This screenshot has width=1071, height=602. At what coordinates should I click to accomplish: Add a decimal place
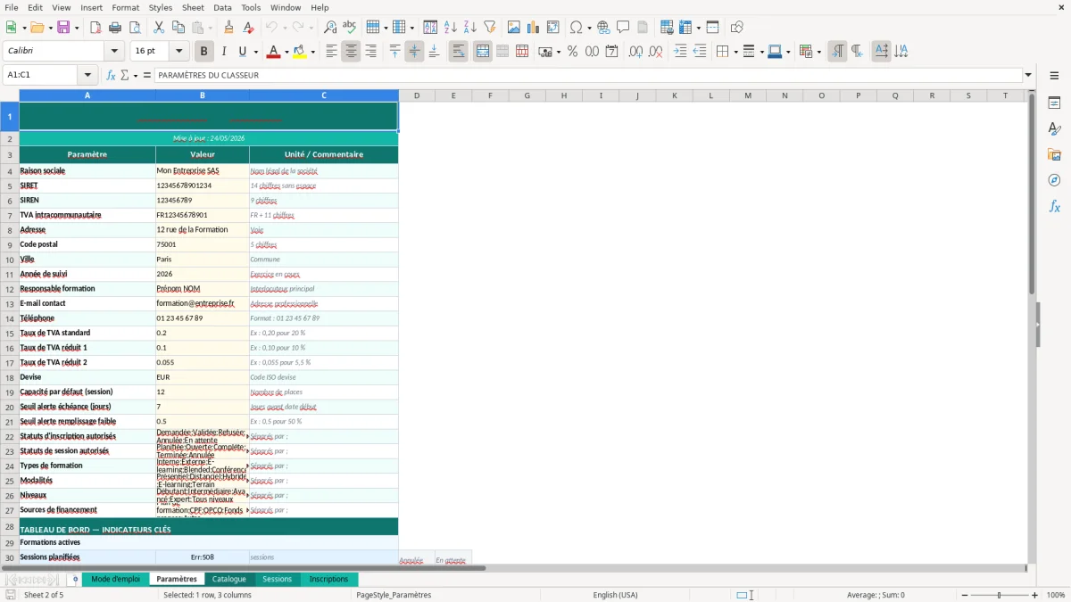[635, 52]
